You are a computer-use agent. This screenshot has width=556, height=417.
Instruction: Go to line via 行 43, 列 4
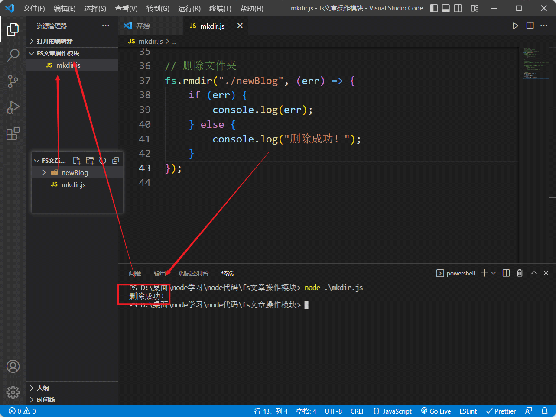271,411
